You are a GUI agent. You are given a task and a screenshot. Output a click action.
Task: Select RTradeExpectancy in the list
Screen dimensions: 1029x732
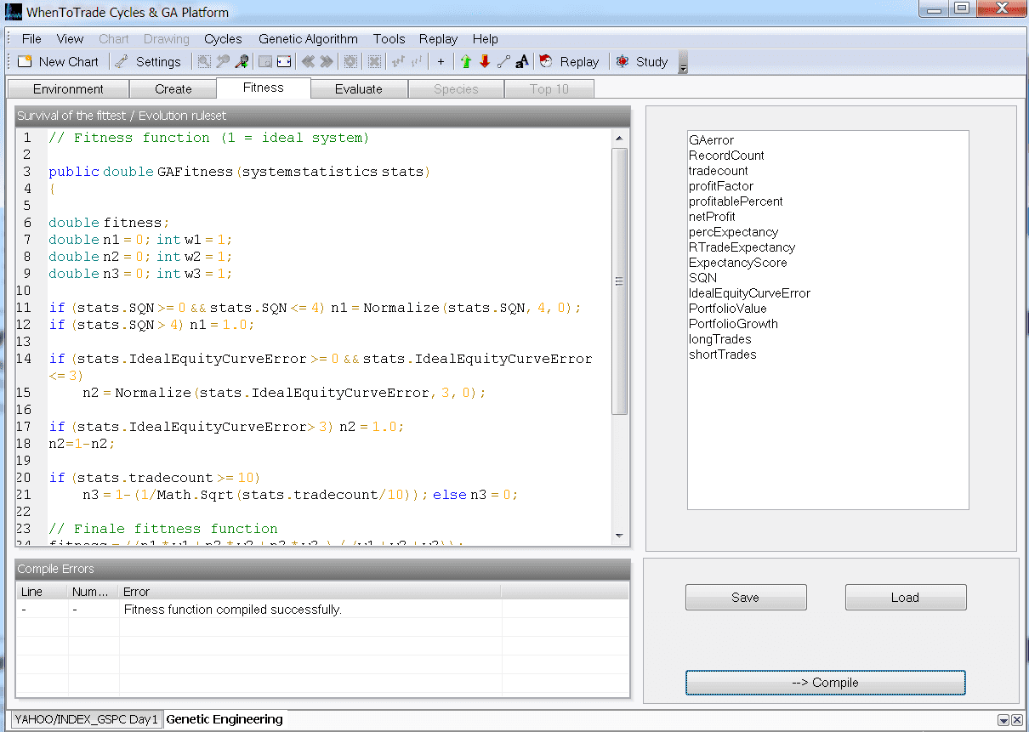742,247
